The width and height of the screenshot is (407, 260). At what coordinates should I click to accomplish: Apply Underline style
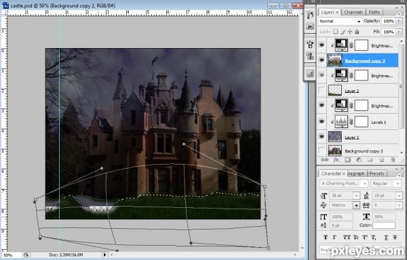tap(386, 237)
